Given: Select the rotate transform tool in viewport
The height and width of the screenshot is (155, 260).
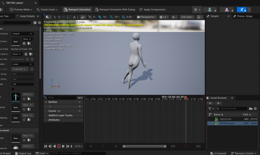Looking at the screenshot, I should [63, 17].
